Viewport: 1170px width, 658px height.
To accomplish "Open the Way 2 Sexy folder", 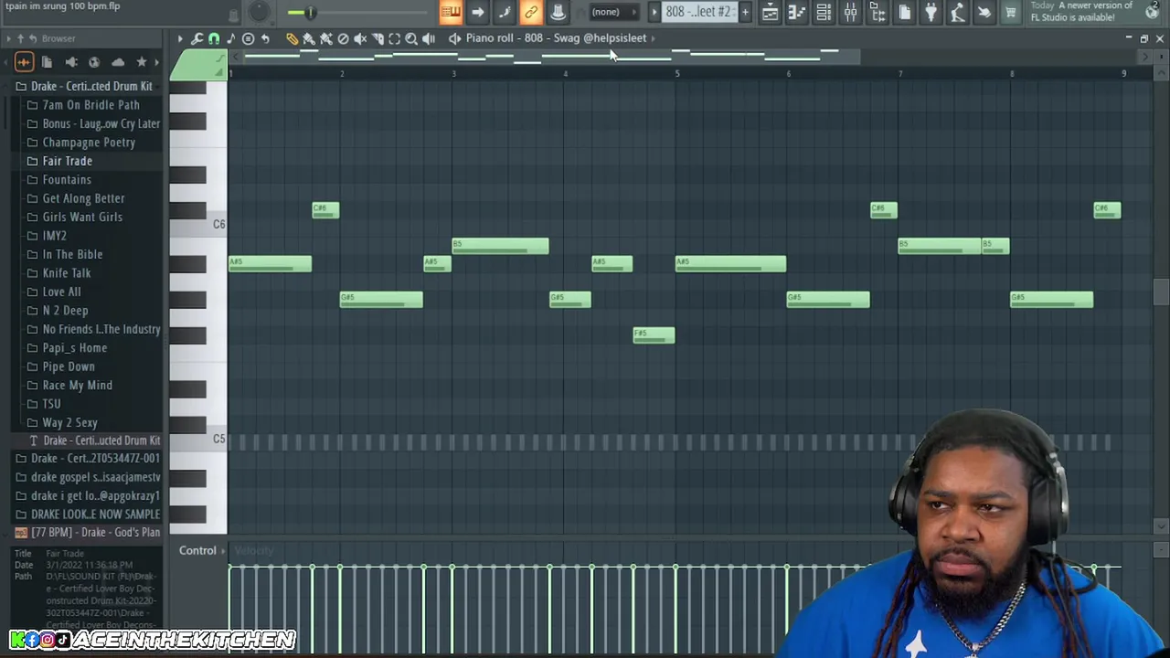I will pos(70,423).
